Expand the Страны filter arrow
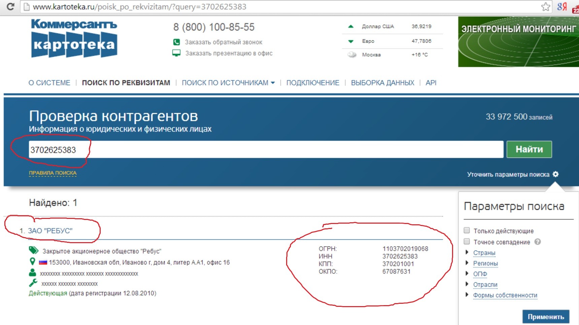Screen dimensions: 579x325 (x=467, y=252)
